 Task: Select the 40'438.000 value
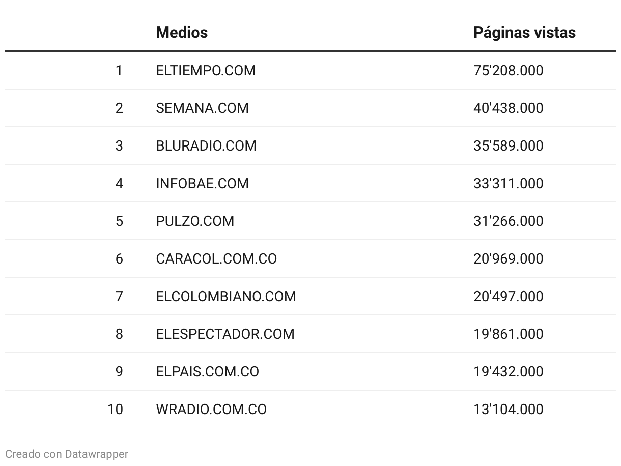pos(508,108)
